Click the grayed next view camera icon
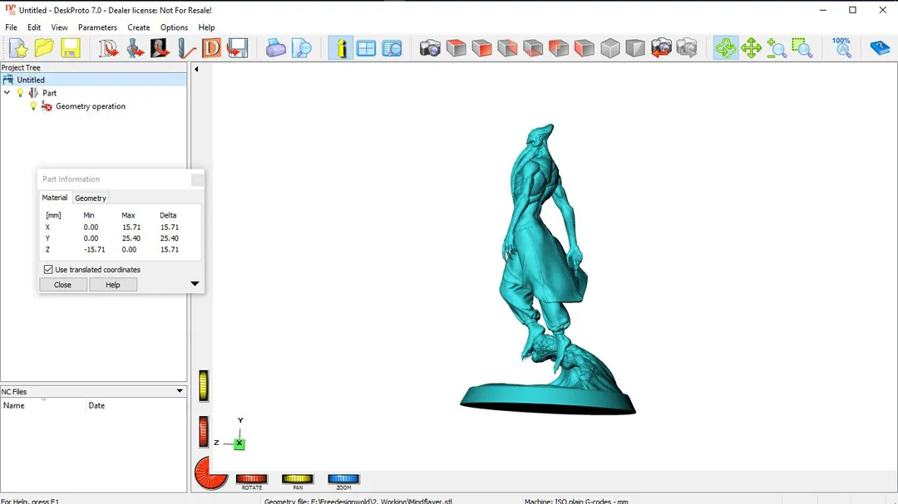 (687, 49)
